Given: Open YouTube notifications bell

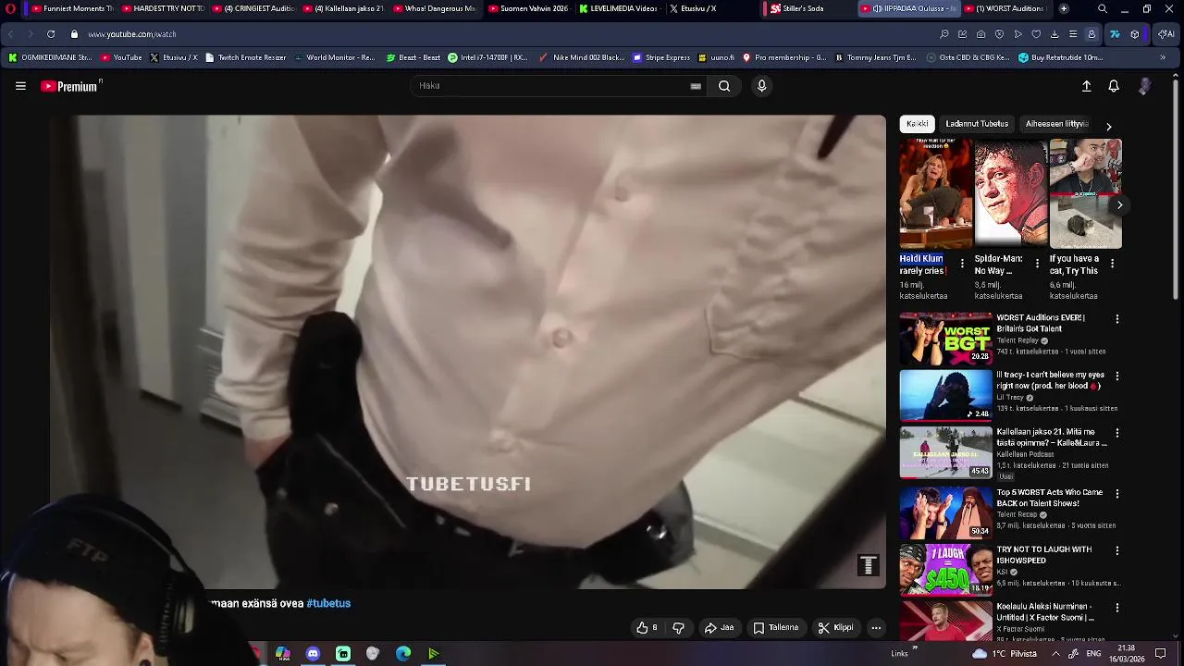Looking at the screenshot, I should click(1114, 86).
